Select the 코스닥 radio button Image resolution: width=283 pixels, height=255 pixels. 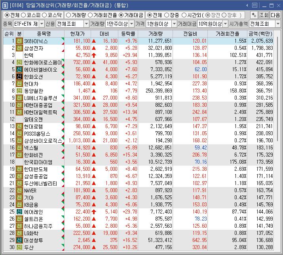(x=44, y=15)
